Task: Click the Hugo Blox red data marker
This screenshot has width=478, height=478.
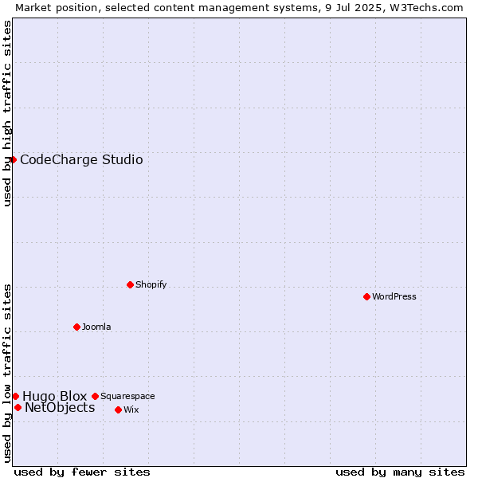Action: [x=16, y=396]
